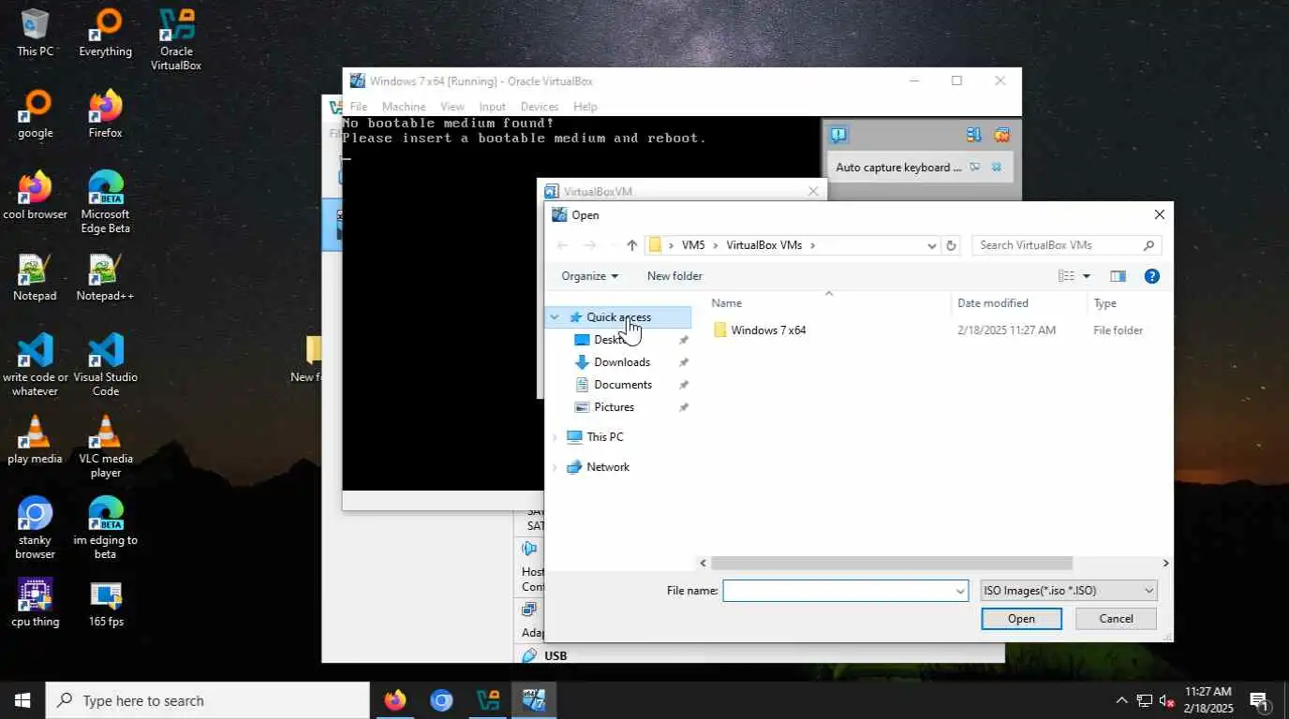The image size is (1289, 719).
Task: Expand the Network tree node
Action: (555, 467)
